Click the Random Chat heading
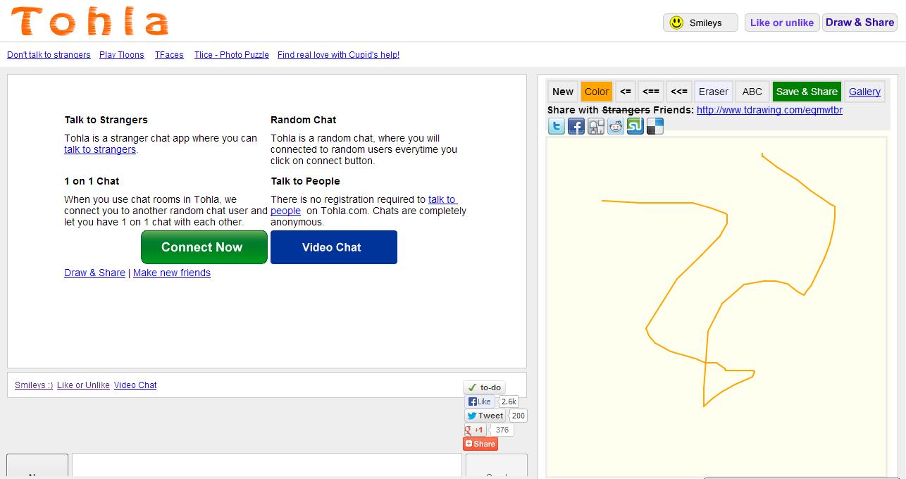The width and height of the screenshot is (906, 479). coord(304,120)
